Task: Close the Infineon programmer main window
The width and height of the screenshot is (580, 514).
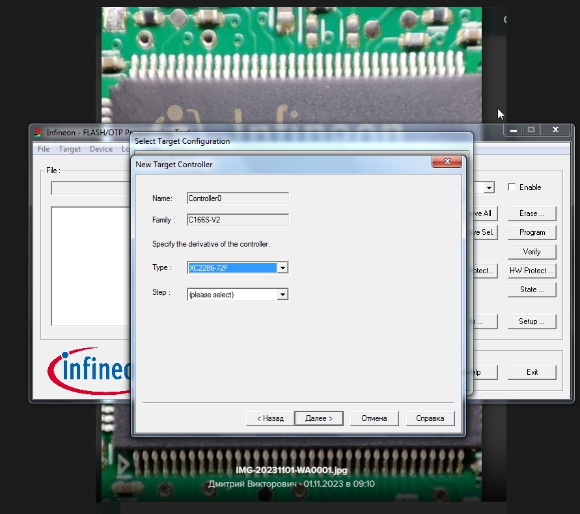Action: pos(555,130)
